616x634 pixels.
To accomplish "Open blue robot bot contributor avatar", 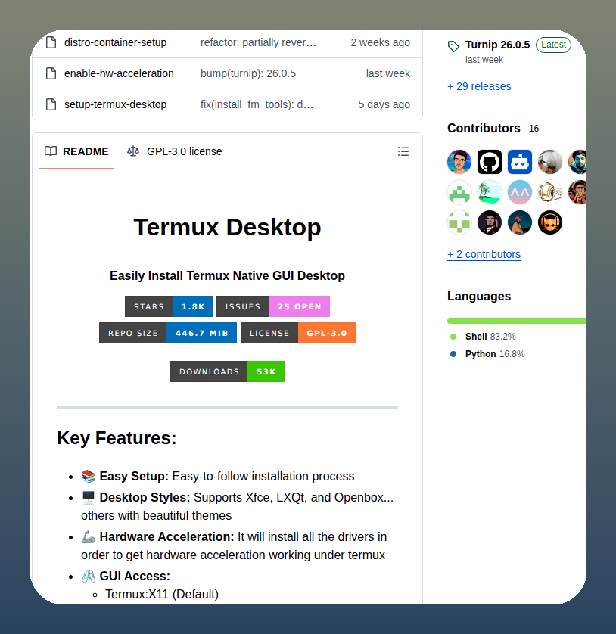I will coord(520,162).
